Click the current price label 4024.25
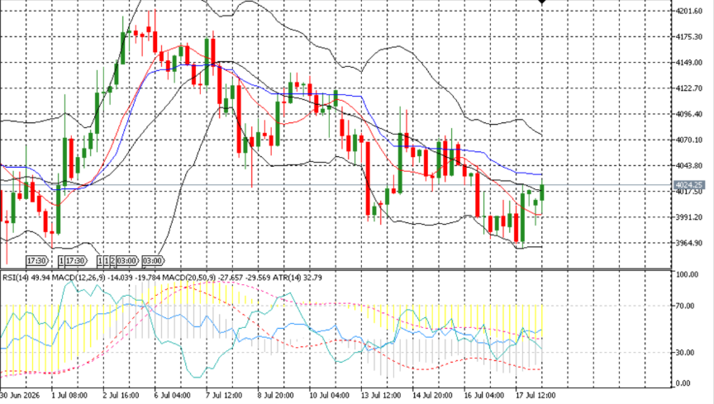714x404 pixels. (689, 185)
